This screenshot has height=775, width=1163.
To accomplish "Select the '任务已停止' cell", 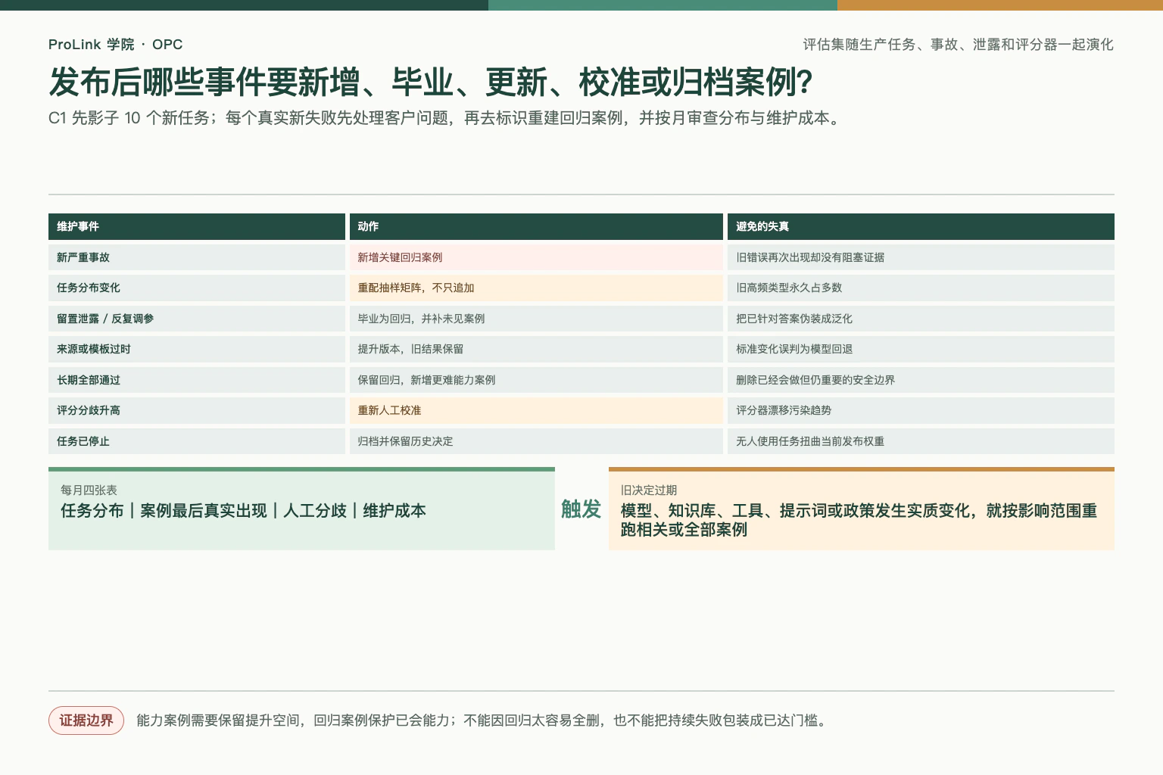I will pyautogui.click(x=197, y=441).
